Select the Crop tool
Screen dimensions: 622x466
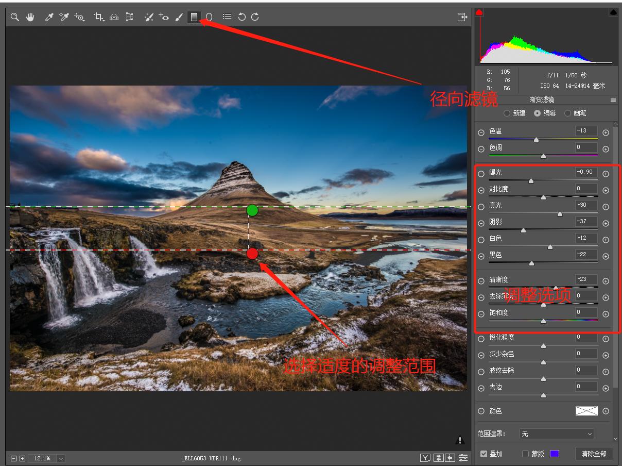[98, 17]
